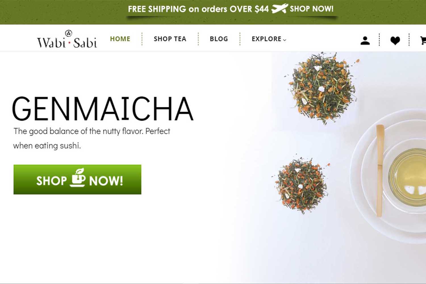Click the FREE SHIPPING banner text
This screenshot has height=284, width=426.
(x=198, y=9)
